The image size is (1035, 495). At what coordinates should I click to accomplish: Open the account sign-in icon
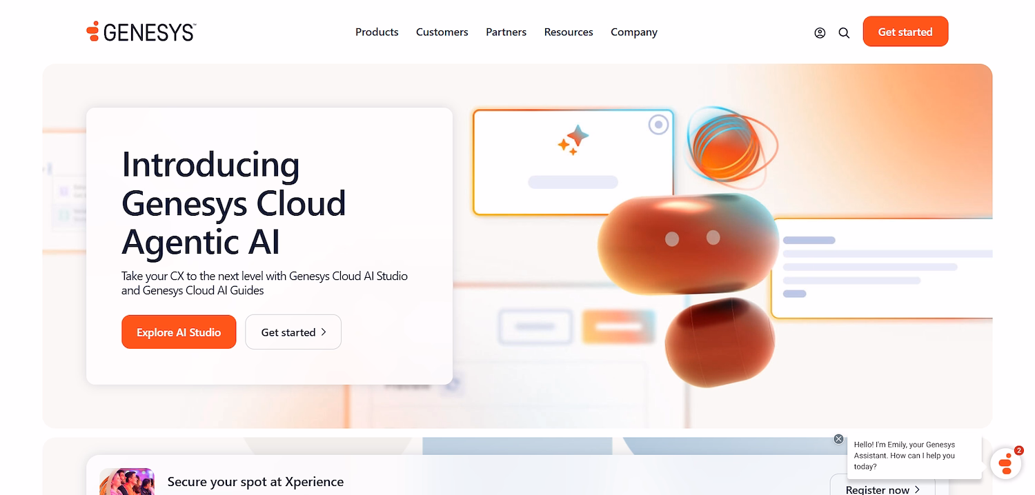[x=820, y=32]
